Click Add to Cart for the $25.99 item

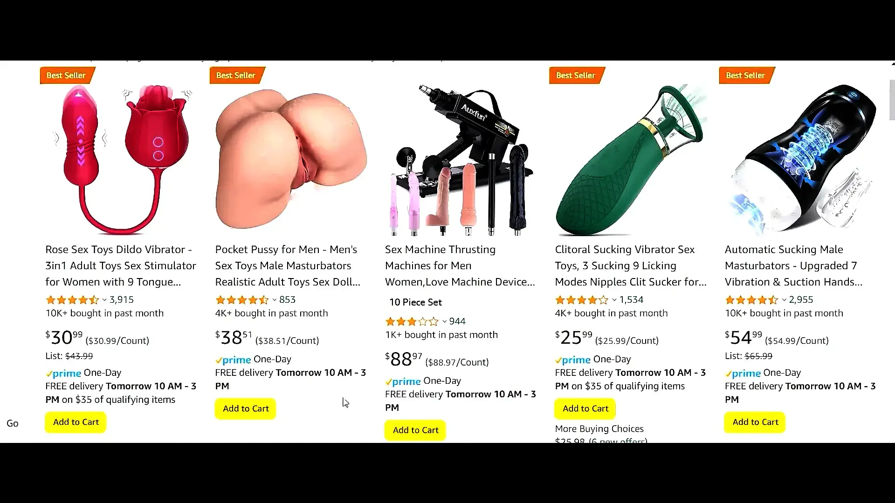[x=585, y=408]
